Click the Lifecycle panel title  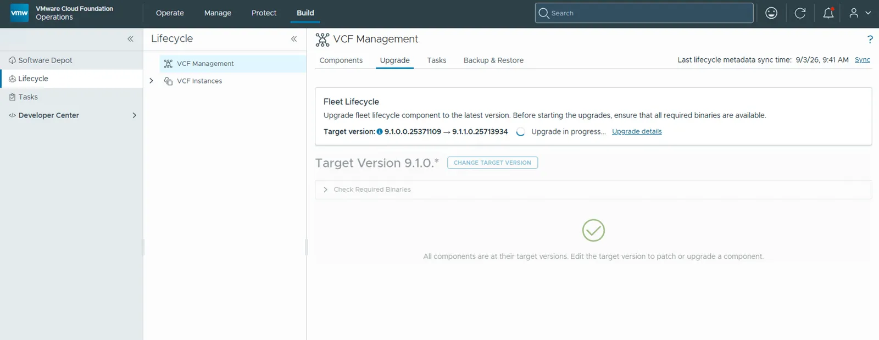[172, 38]
